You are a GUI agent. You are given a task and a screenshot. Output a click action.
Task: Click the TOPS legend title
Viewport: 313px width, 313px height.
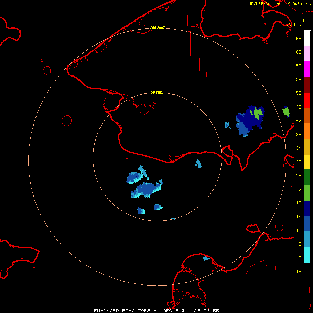pos(306,21)
